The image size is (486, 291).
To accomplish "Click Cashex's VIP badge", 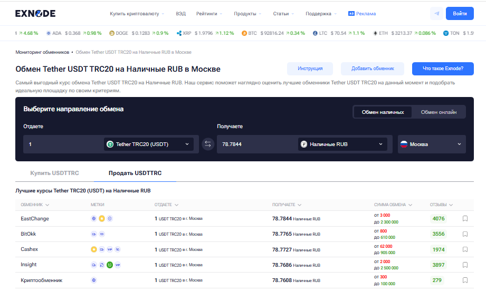I will point(110,249).
